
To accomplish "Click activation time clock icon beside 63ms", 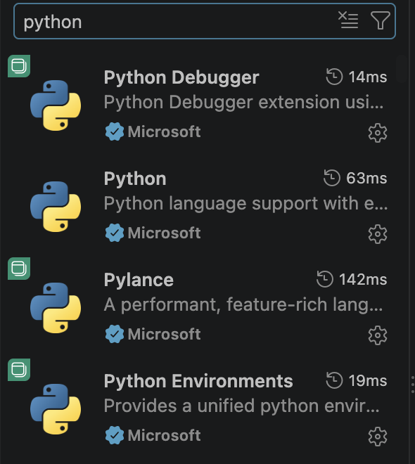I will [x=332, y=178].
